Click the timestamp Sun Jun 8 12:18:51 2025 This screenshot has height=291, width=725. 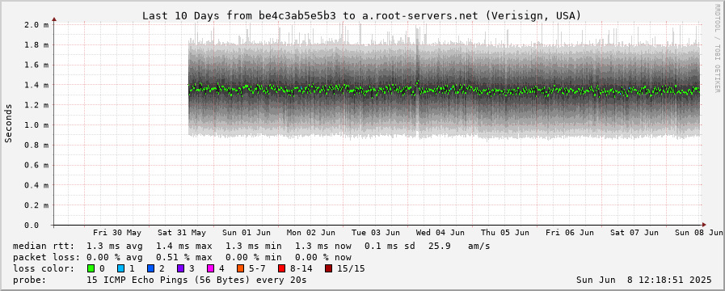coord(644,280)
